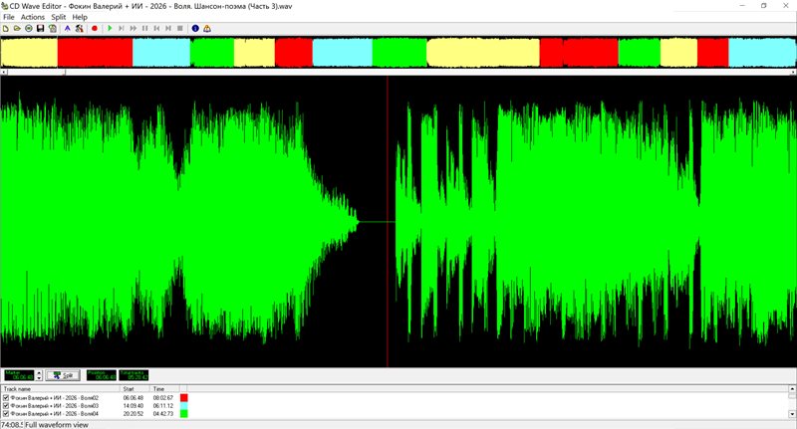Click the blue letter A toolbar icon
Viewport: 797px width, 429px height.
pos(67,28)
